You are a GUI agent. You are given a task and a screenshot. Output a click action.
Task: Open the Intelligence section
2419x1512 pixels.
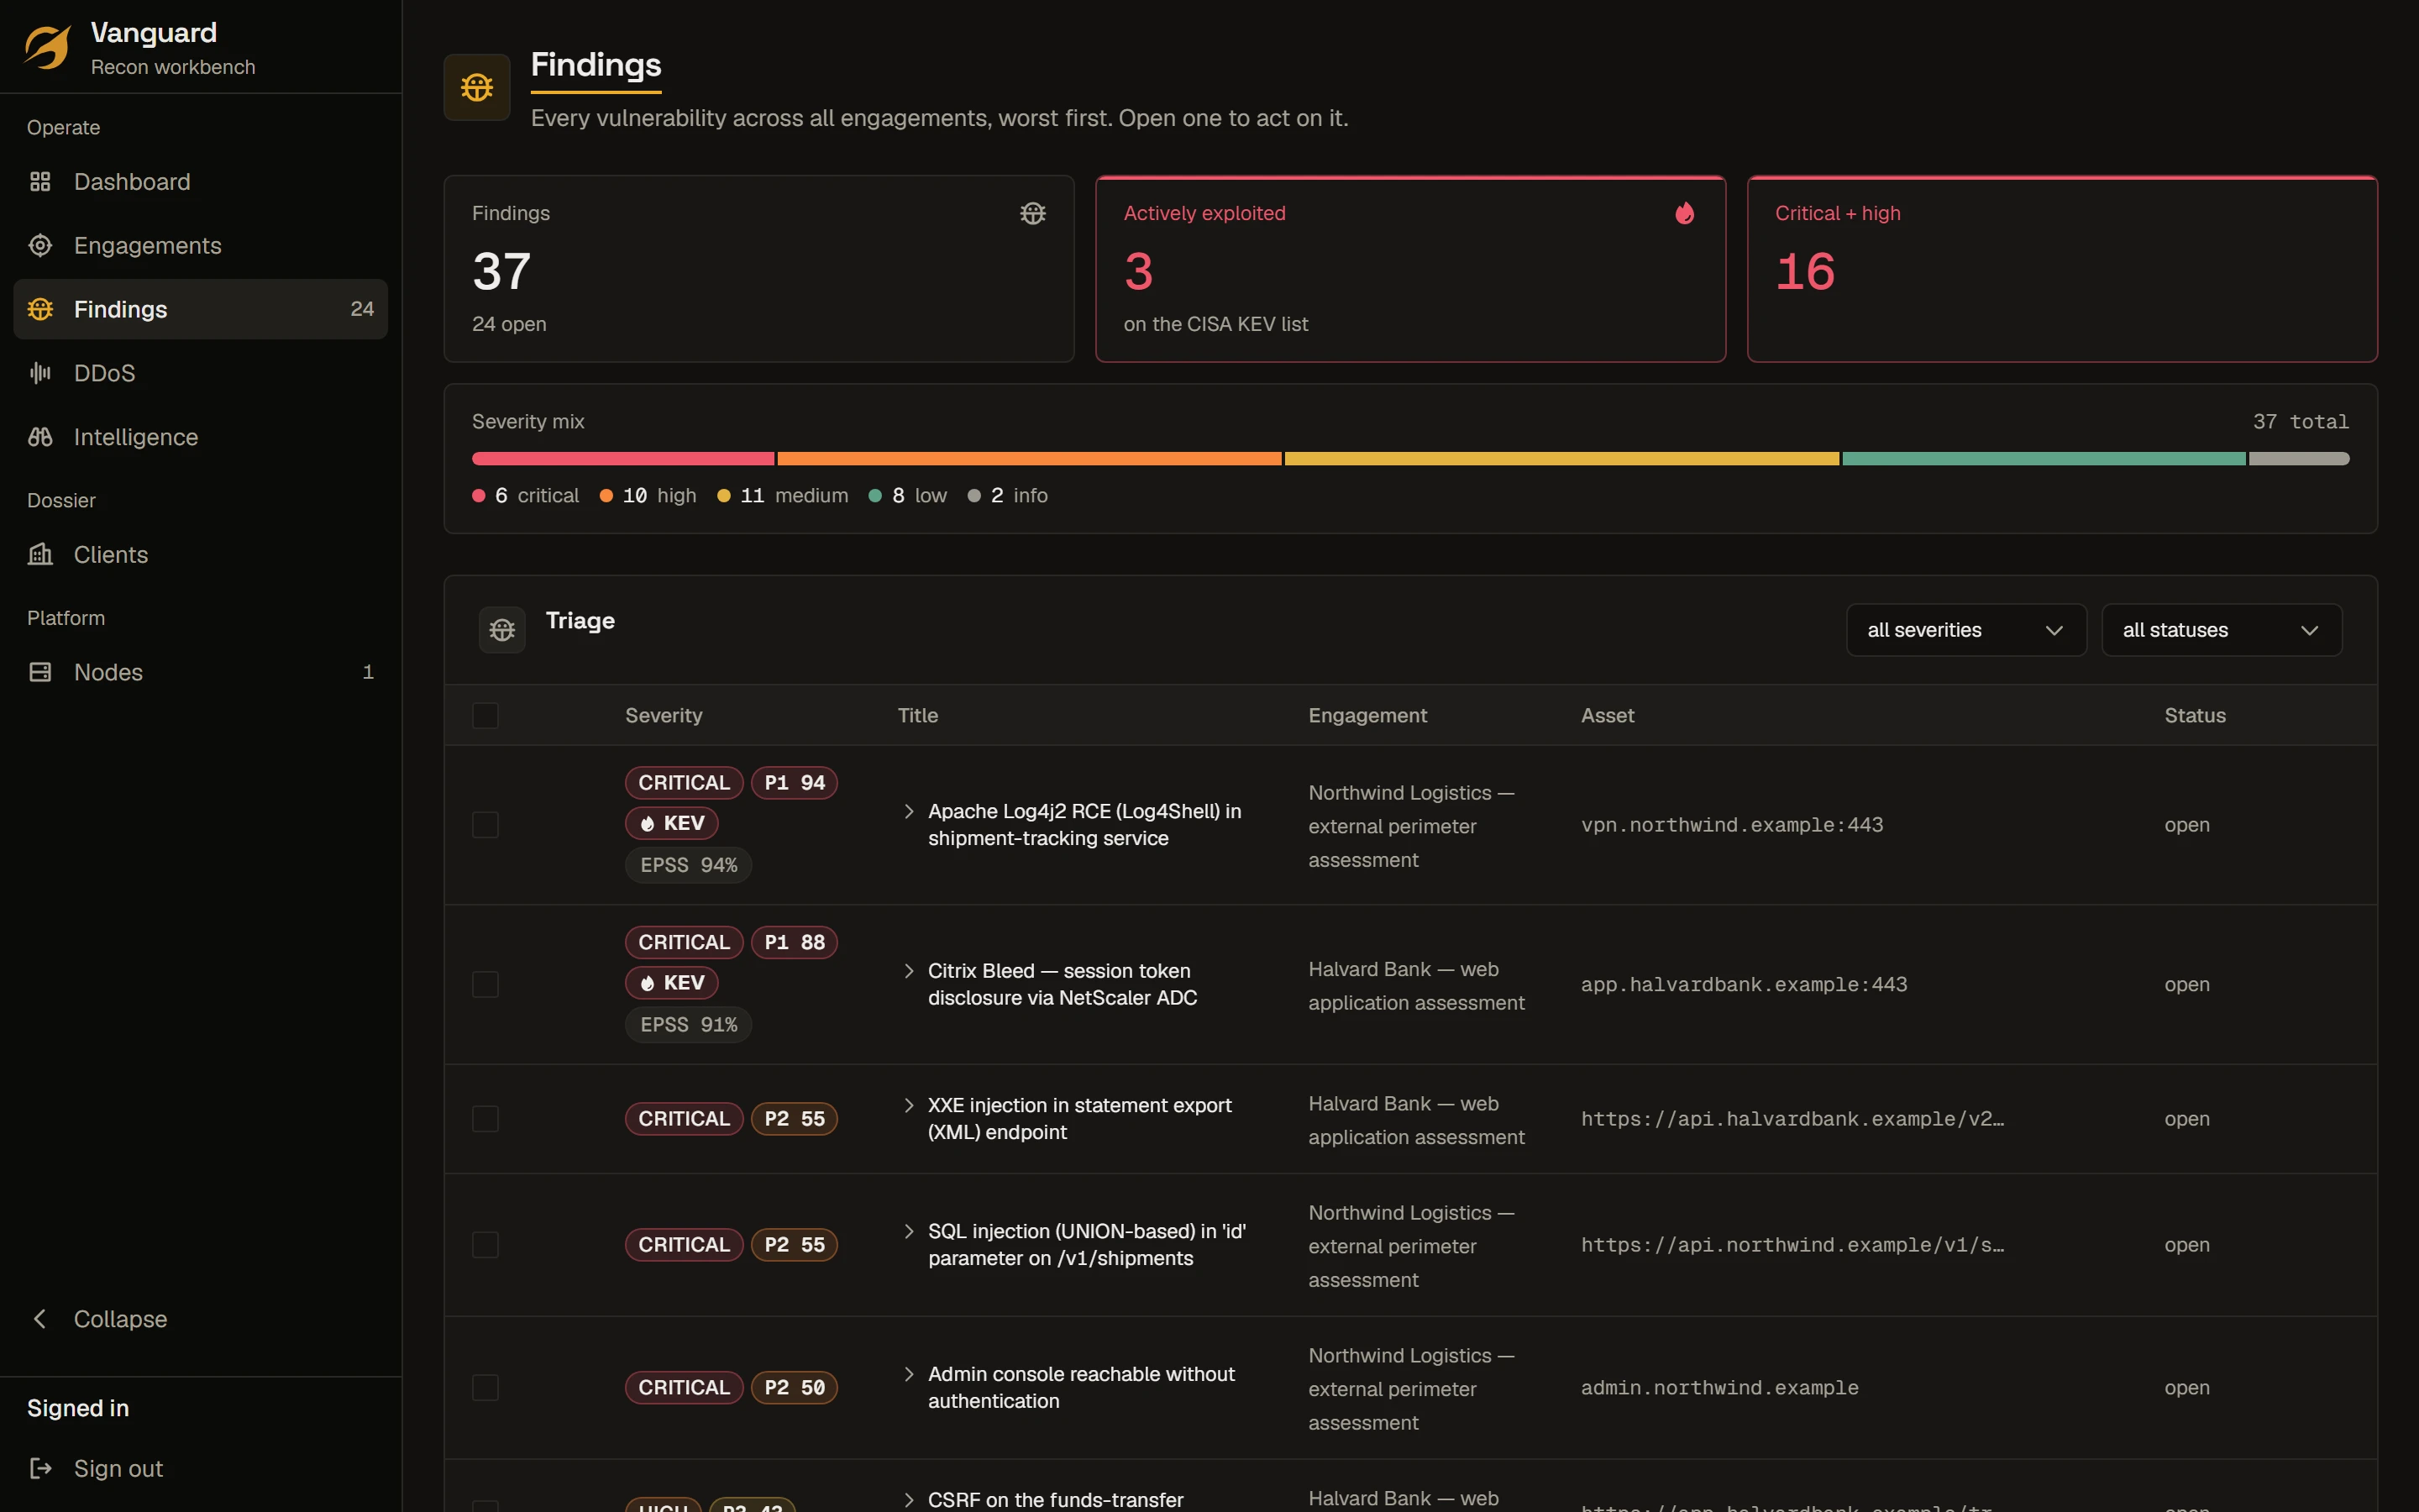click(200, 437)
